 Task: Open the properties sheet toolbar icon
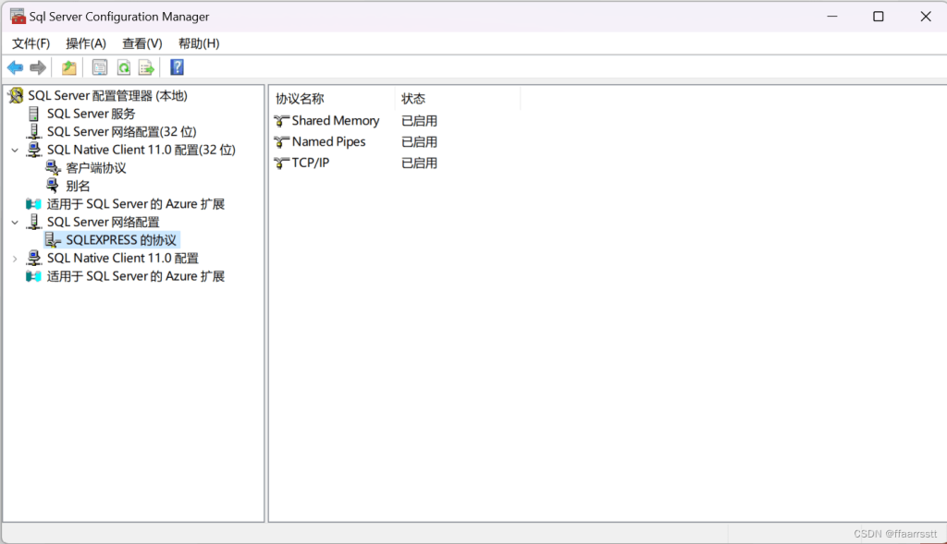click(99, 66)
